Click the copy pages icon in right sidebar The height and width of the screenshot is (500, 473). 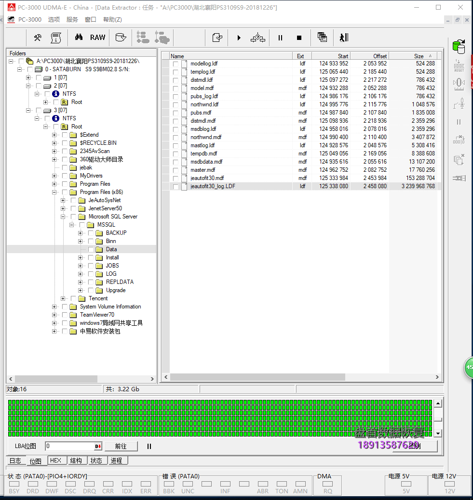click(x=459, y=159)
